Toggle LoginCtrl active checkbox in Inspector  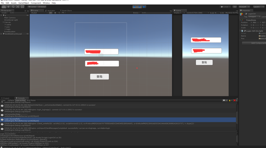point(246,14)
